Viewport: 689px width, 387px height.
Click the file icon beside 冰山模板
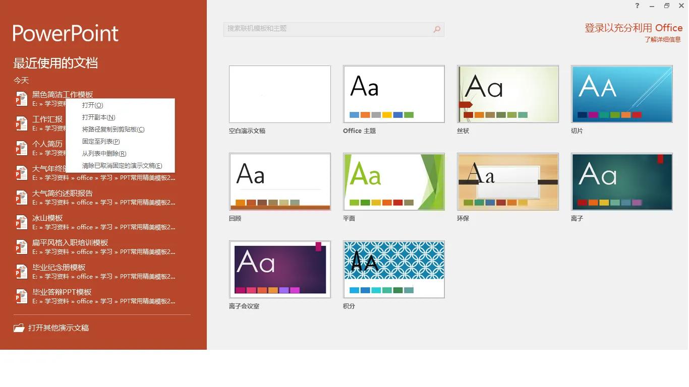[x=21, y=222]
